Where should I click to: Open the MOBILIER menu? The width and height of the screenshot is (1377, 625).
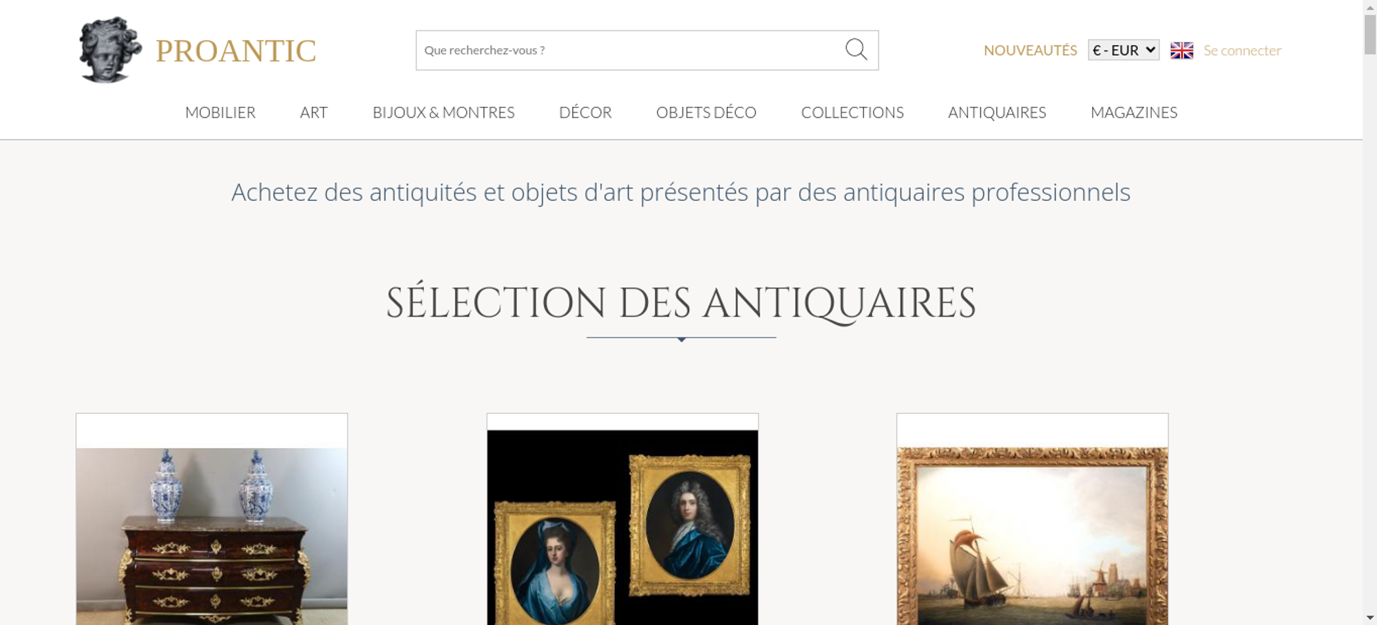pos(220,112)
